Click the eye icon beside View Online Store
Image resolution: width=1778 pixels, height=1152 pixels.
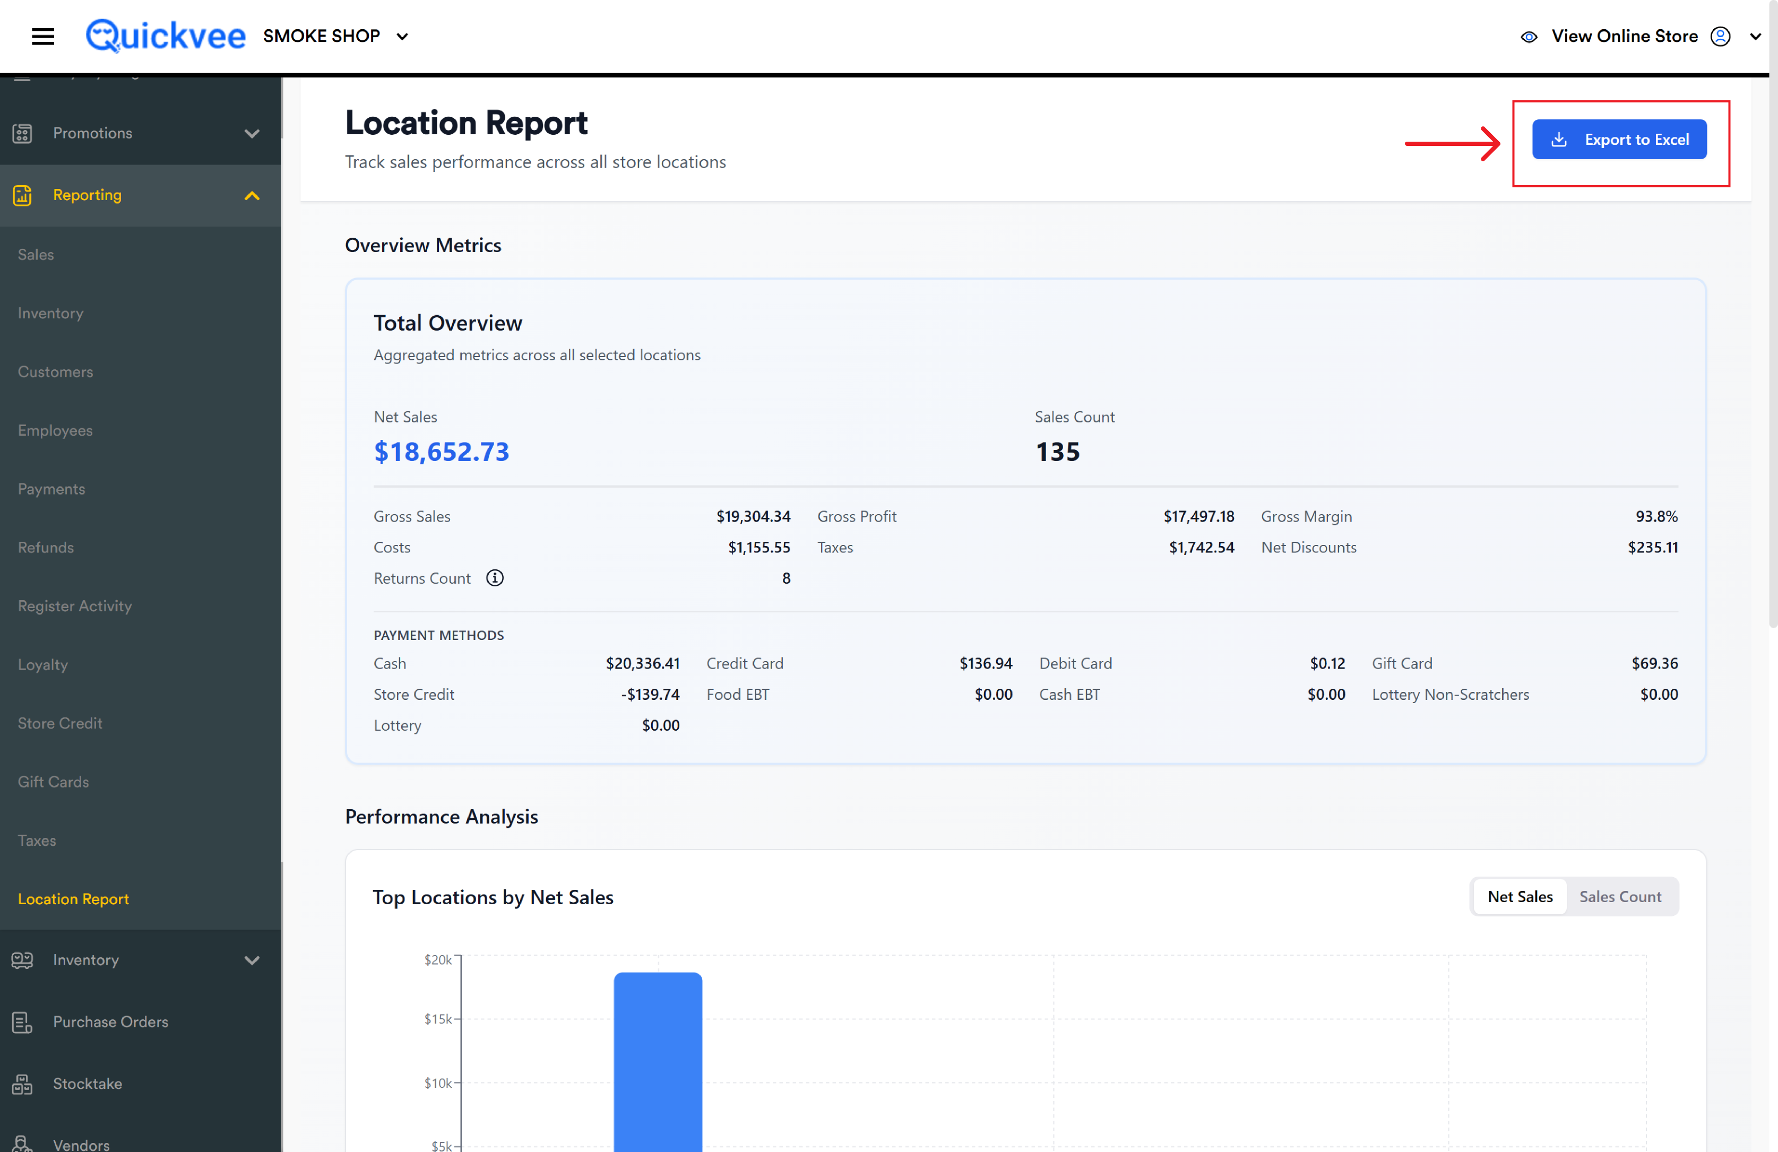(1529, 37)
